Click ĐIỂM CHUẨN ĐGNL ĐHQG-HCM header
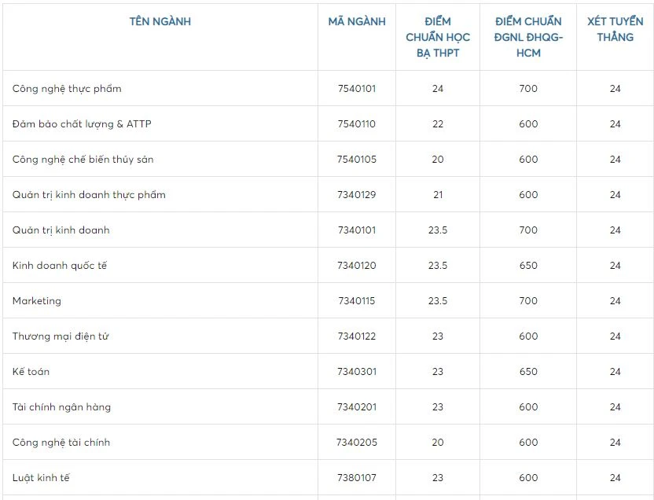The image size is (654, 500). tap(528, 37)
